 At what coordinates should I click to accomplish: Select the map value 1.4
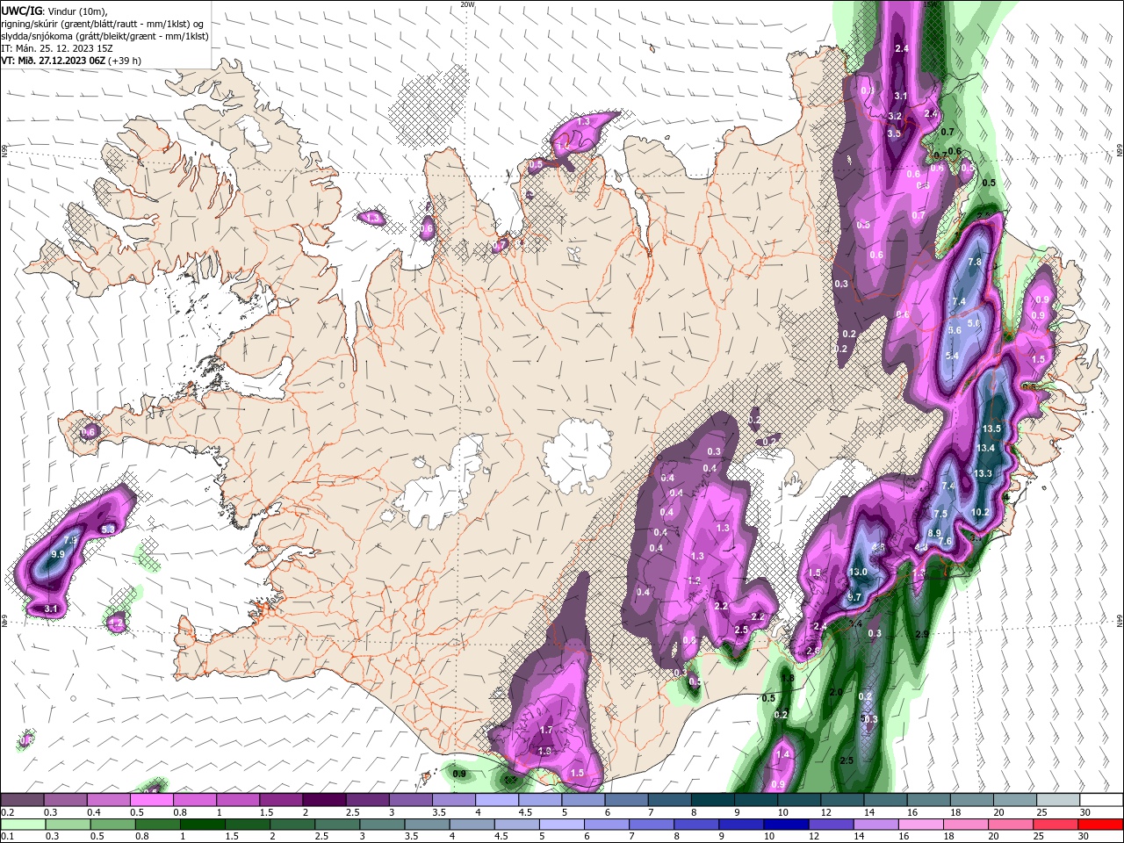pos(783,754)
